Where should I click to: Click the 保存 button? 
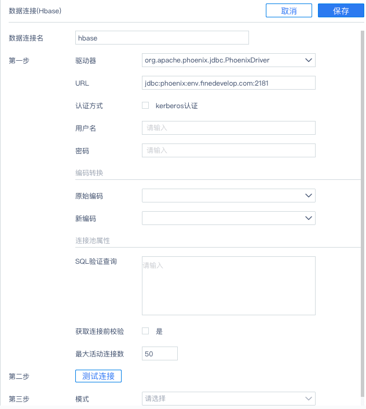coord(341,11)
